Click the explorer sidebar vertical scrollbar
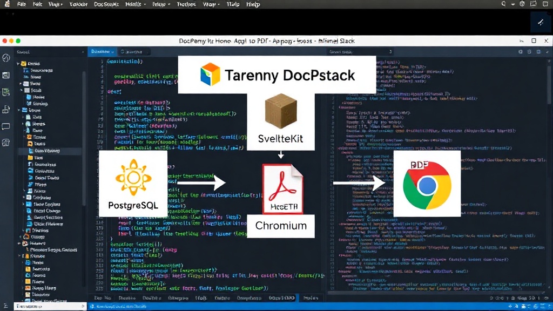This screenshot has width=553, height=311. click(x=84, y=138)
